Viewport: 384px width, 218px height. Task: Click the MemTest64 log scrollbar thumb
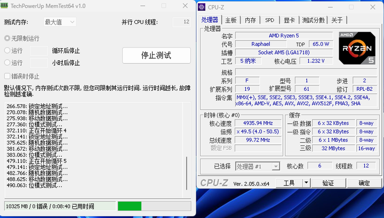[x=187, y=173]
